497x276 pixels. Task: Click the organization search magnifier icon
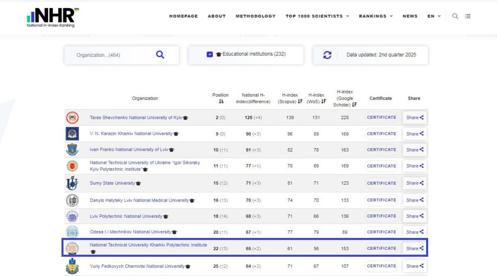pos(160,54)
